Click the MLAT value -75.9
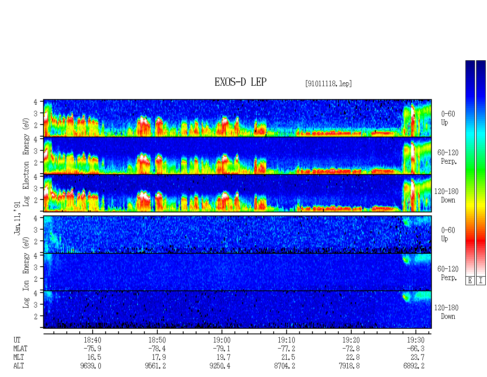 pyautogui.click(x=92, y=349)
